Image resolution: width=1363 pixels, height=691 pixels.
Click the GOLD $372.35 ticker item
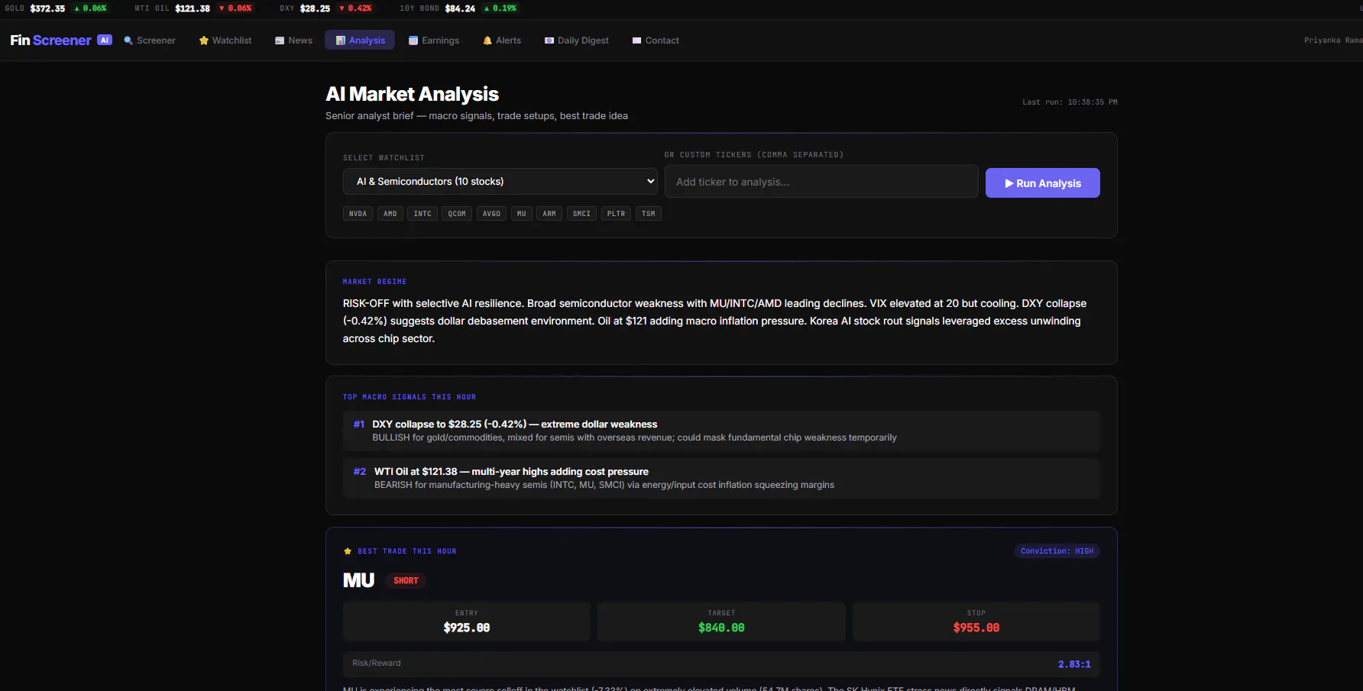56,8
